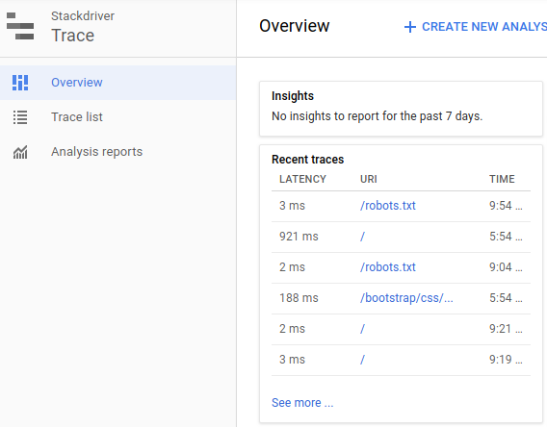The width and height of the screenshot is (547, 427).
Task: Click the LATENCY column header
Action: (302, 179)
